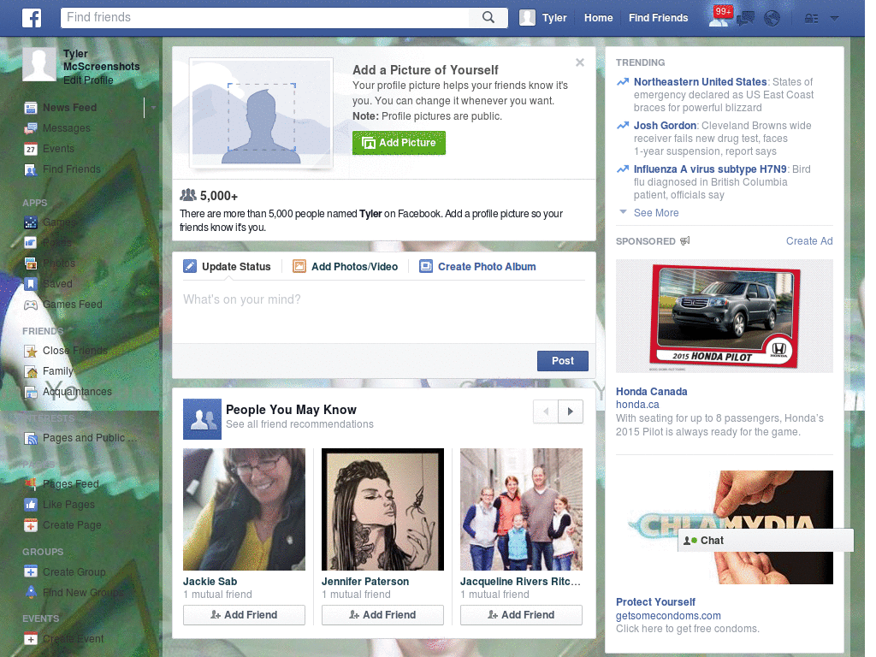
Task: Click the blue Post button
Action: point(563,361)
